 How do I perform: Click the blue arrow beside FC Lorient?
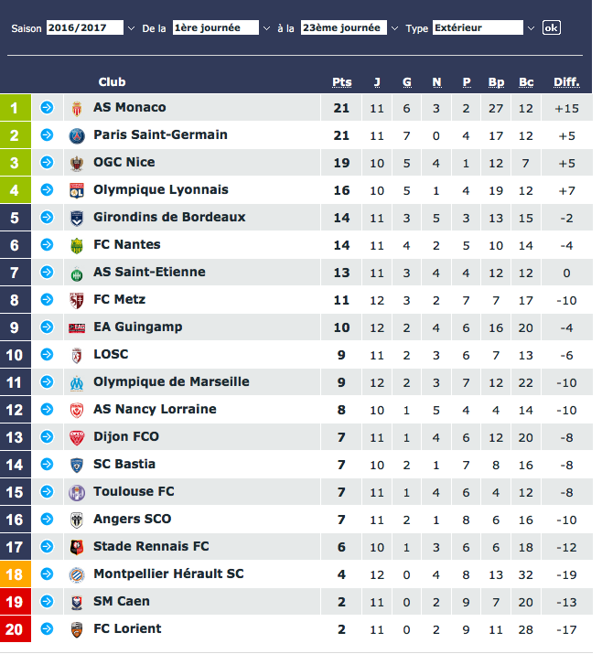[x=47, y=629]
